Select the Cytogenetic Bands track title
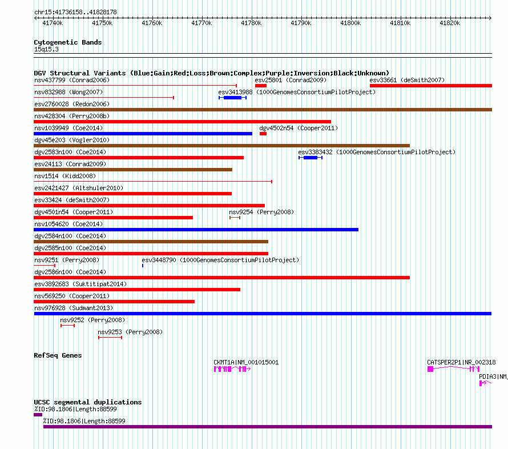Viewport: 508px width, 449px height. click(68, 42)
